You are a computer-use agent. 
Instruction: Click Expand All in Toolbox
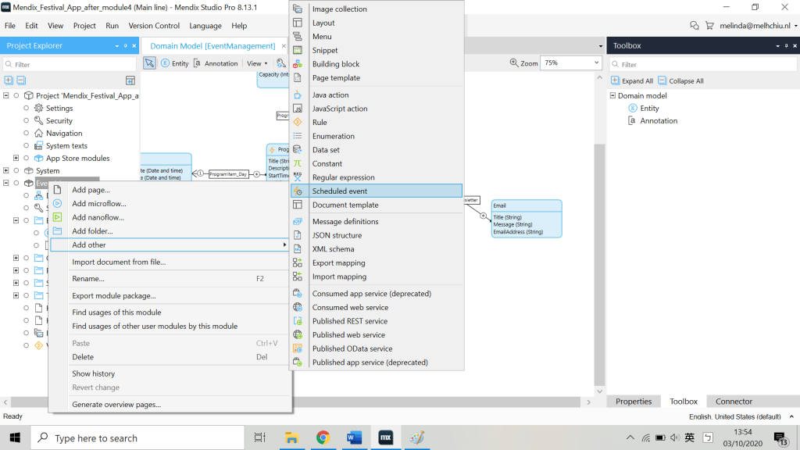[x=632, y=80]
